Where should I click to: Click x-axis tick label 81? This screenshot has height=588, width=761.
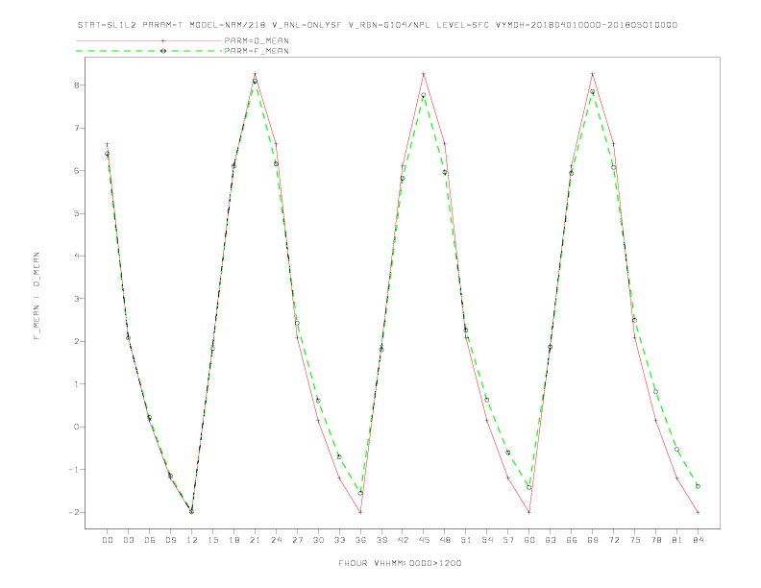pyautogui.click(x=677, y=540)
